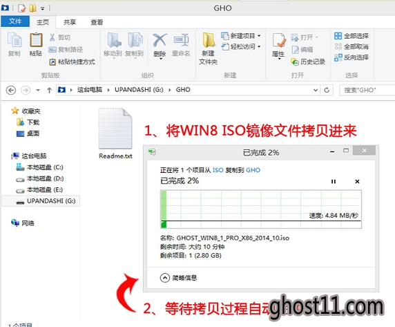Click the Copy icon in ribbon
This screenshot has height=327, width=395.
click(x=14, y=44)
